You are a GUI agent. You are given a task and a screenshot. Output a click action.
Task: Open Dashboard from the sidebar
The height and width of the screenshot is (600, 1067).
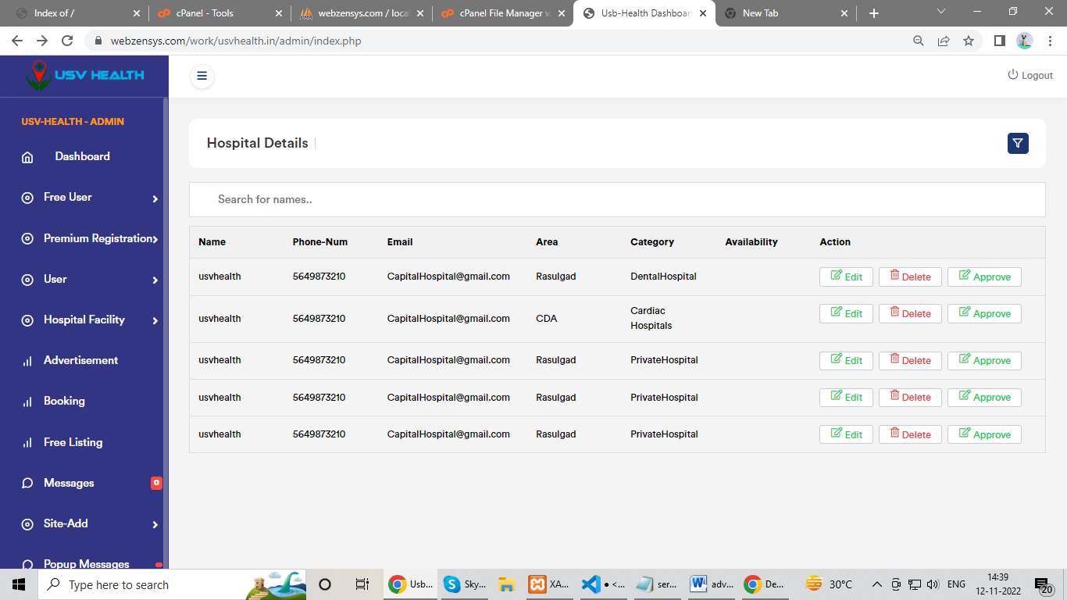(82, 156)
